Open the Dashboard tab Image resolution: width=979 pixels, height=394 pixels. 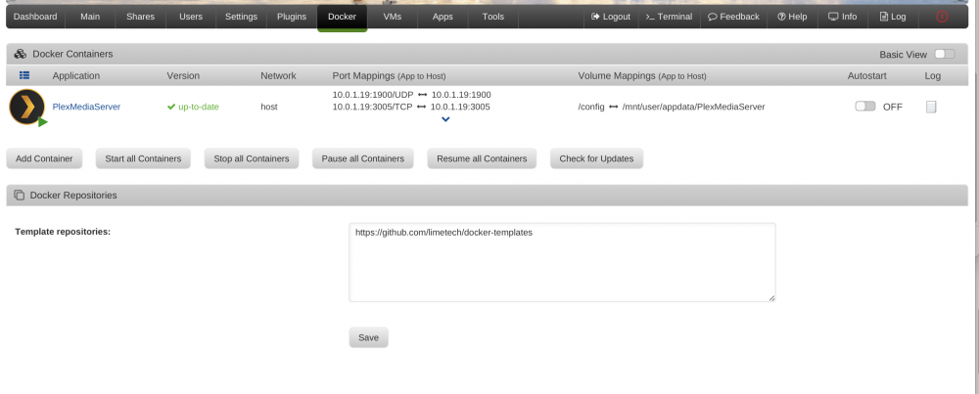pos(35,17)
